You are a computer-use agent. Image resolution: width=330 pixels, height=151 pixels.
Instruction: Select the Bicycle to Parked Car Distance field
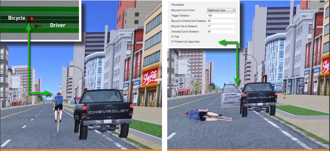221,21
